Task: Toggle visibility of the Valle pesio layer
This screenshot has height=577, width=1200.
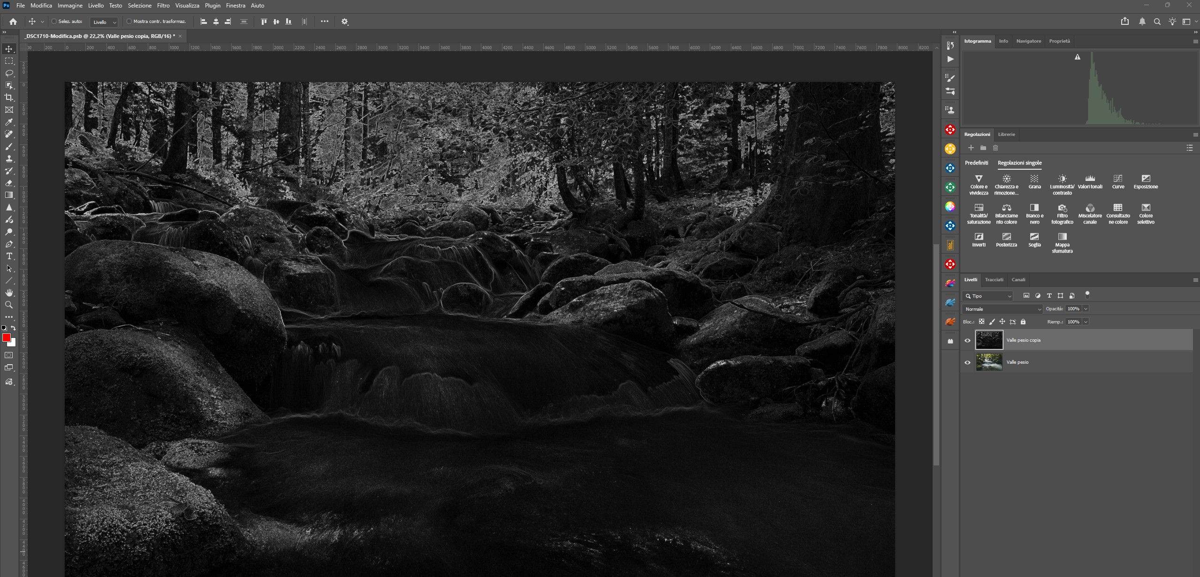Action: 967,362
